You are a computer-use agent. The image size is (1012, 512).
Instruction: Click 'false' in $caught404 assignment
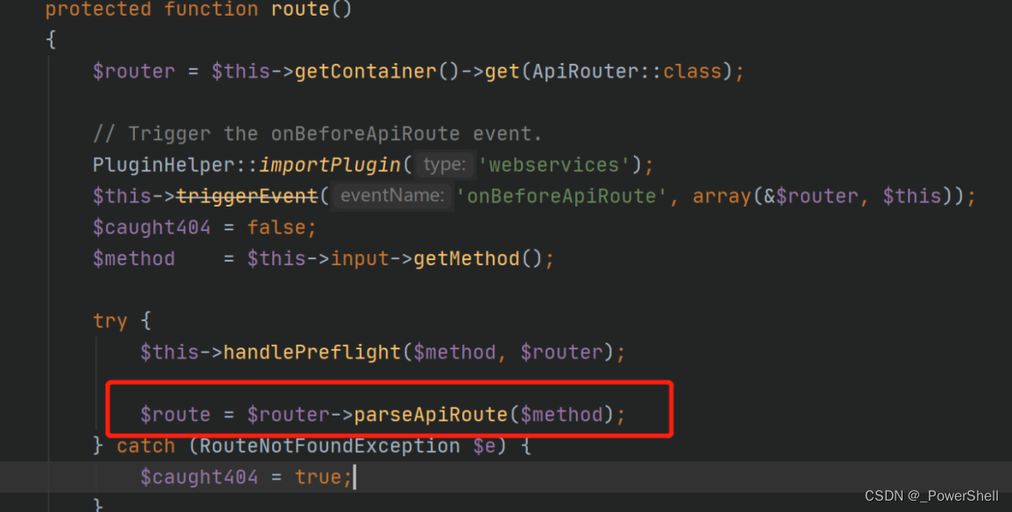(x=277, y=228)
